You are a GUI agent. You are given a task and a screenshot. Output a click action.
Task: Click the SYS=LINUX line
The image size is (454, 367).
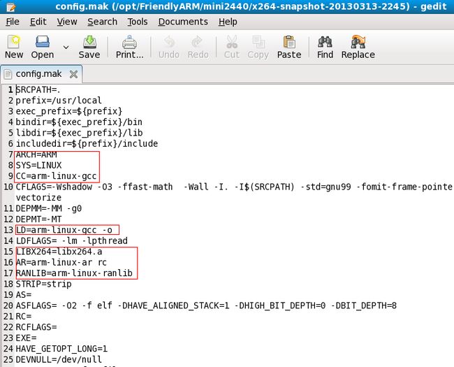(x=38, y=165)
